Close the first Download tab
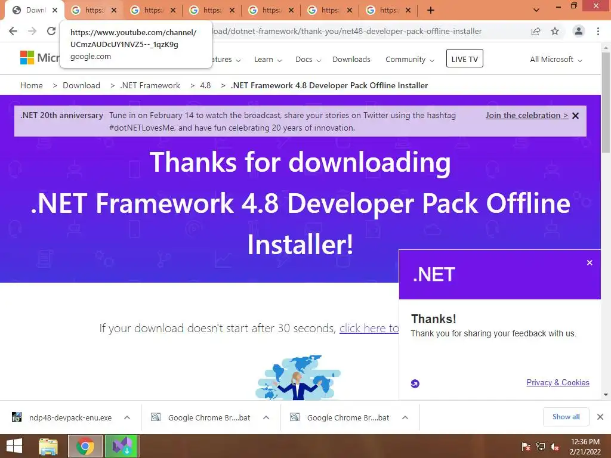Image resolution: width=611 pixels, height=458 pixels. coord(55,10)
